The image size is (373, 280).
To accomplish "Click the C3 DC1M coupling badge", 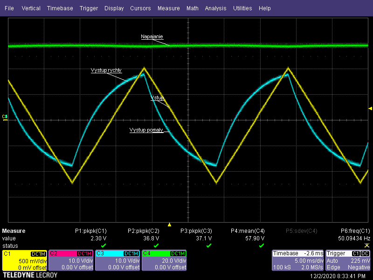I will click(x=131, y=254).
